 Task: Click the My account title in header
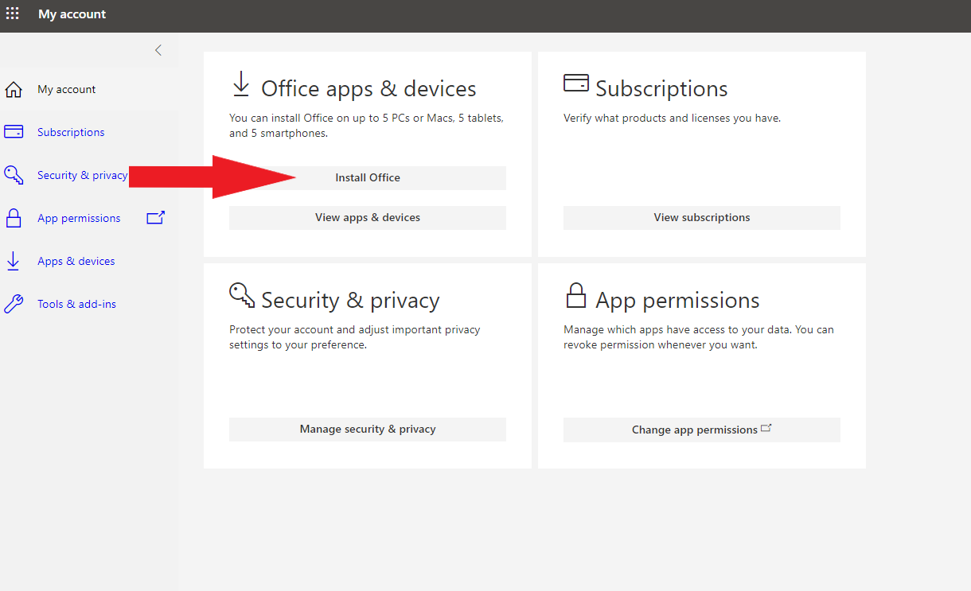[x=72, y=14]
